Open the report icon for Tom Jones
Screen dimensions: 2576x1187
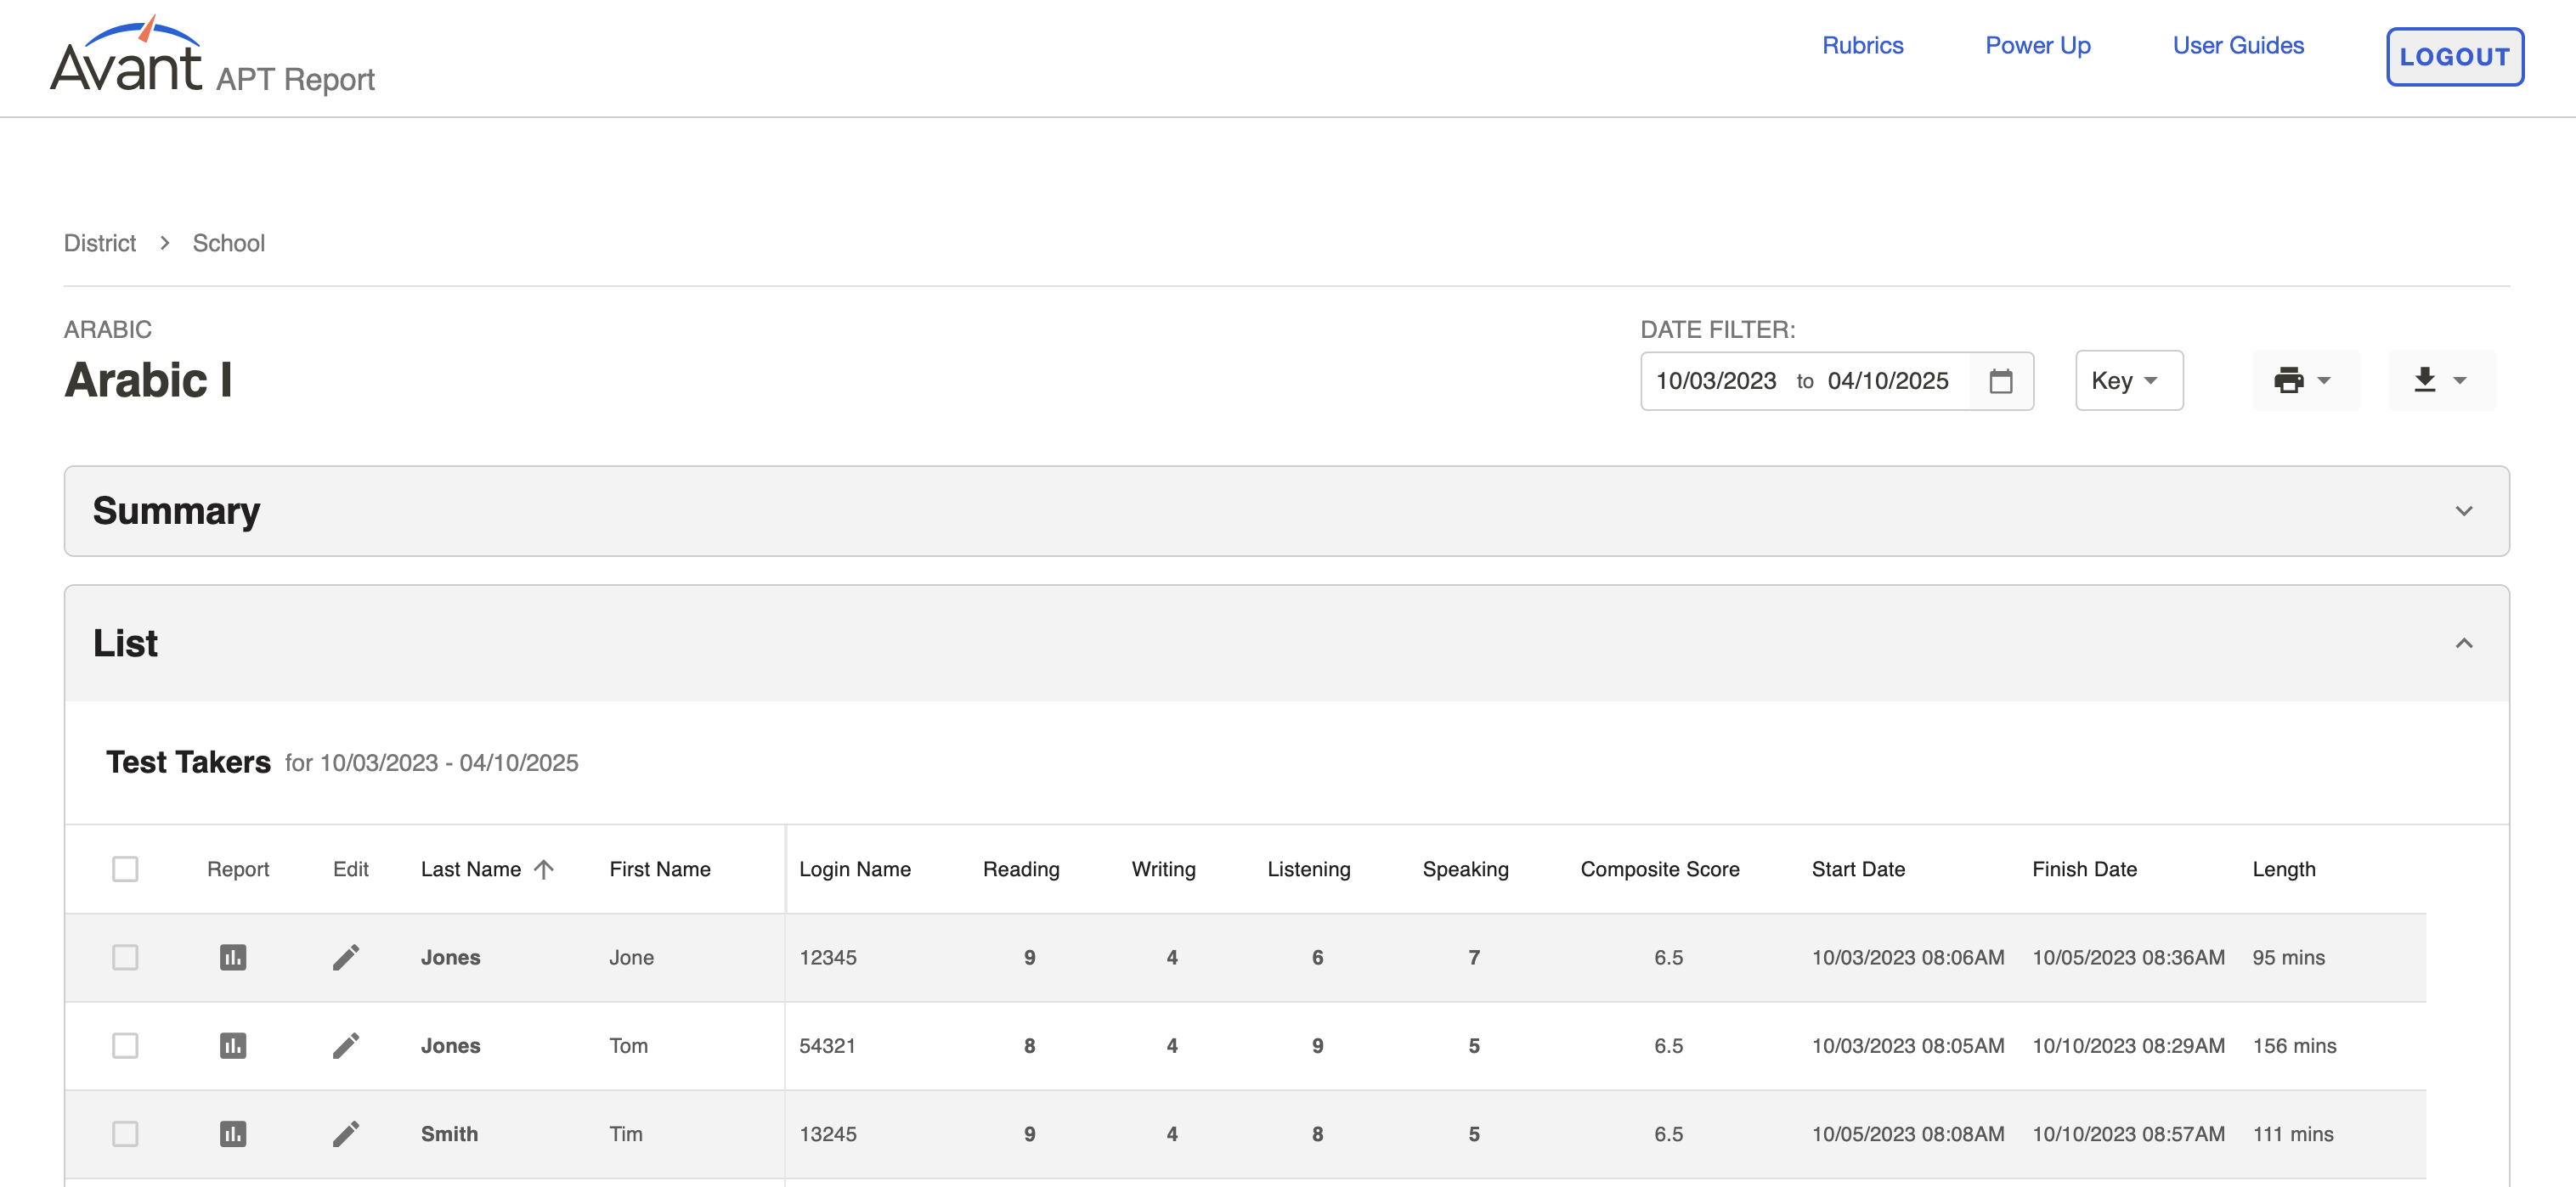pyautogui.click(x=233, y=1045)
